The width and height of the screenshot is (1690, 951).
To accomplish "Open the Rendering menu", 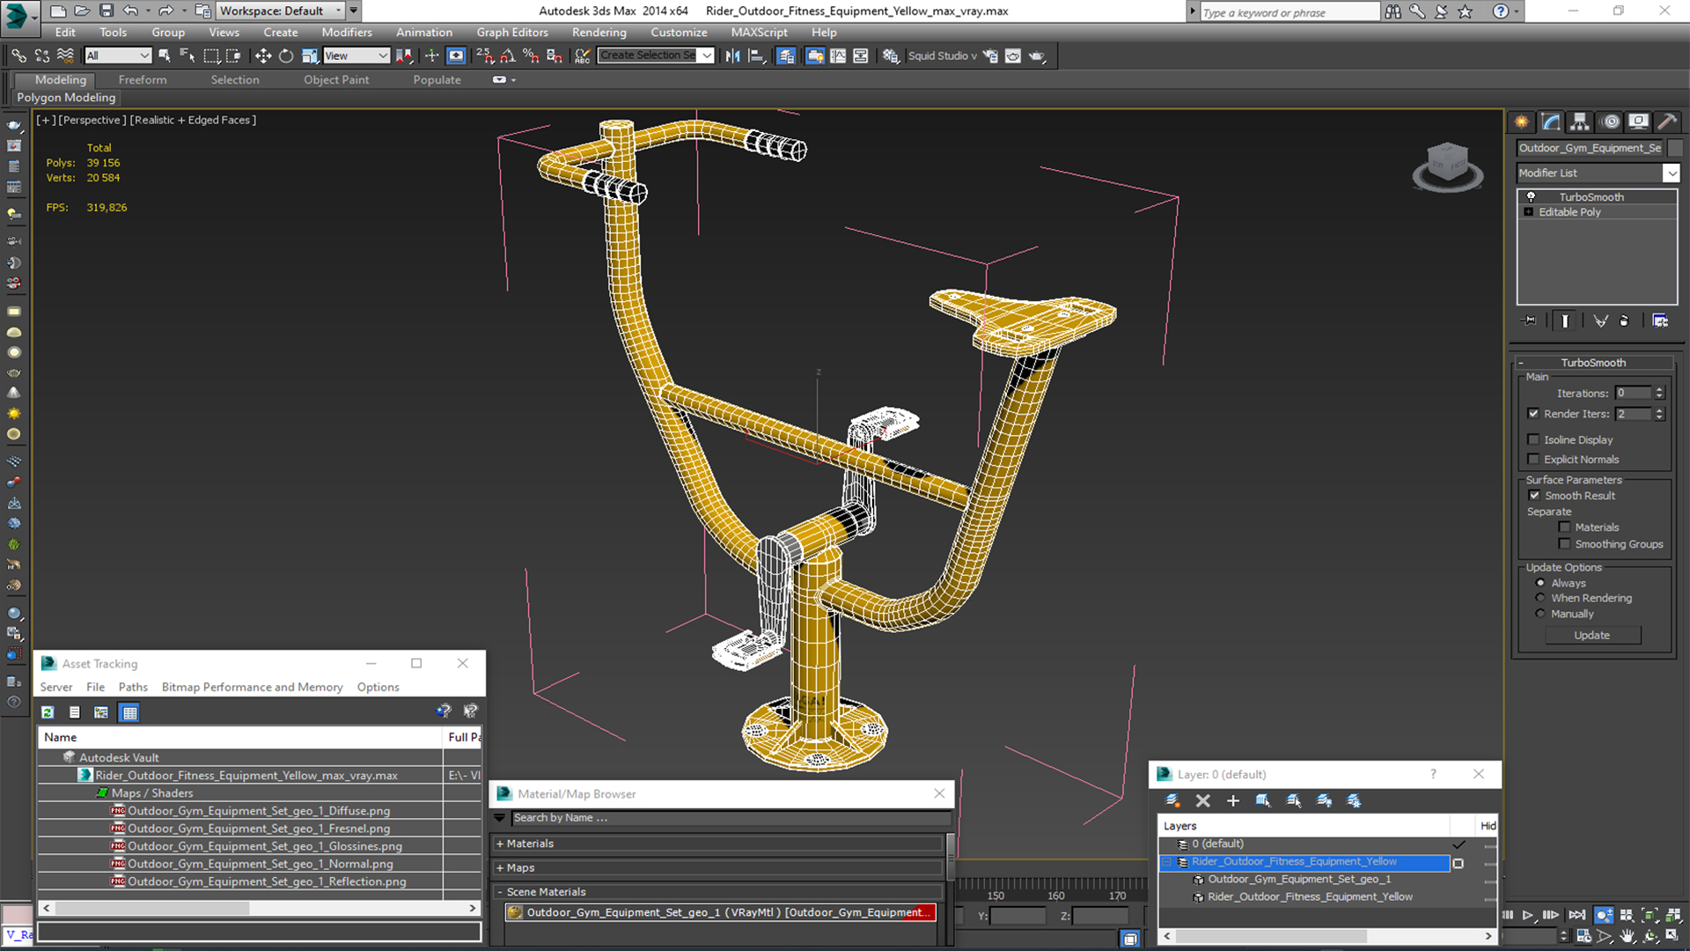I will (599, 33).
